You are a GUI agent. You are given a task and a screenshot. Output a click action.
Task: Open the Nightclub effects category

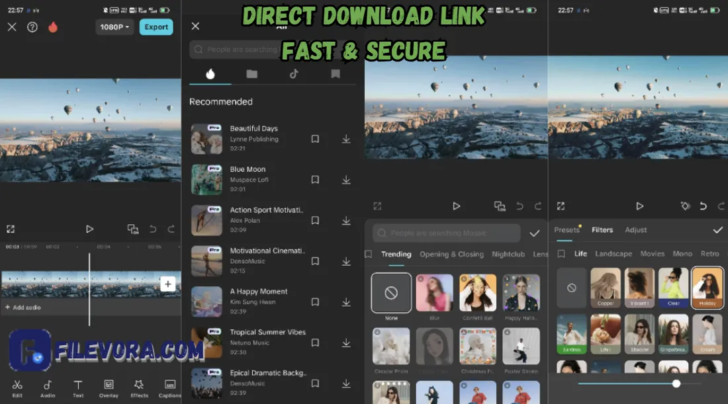[508, 254]
